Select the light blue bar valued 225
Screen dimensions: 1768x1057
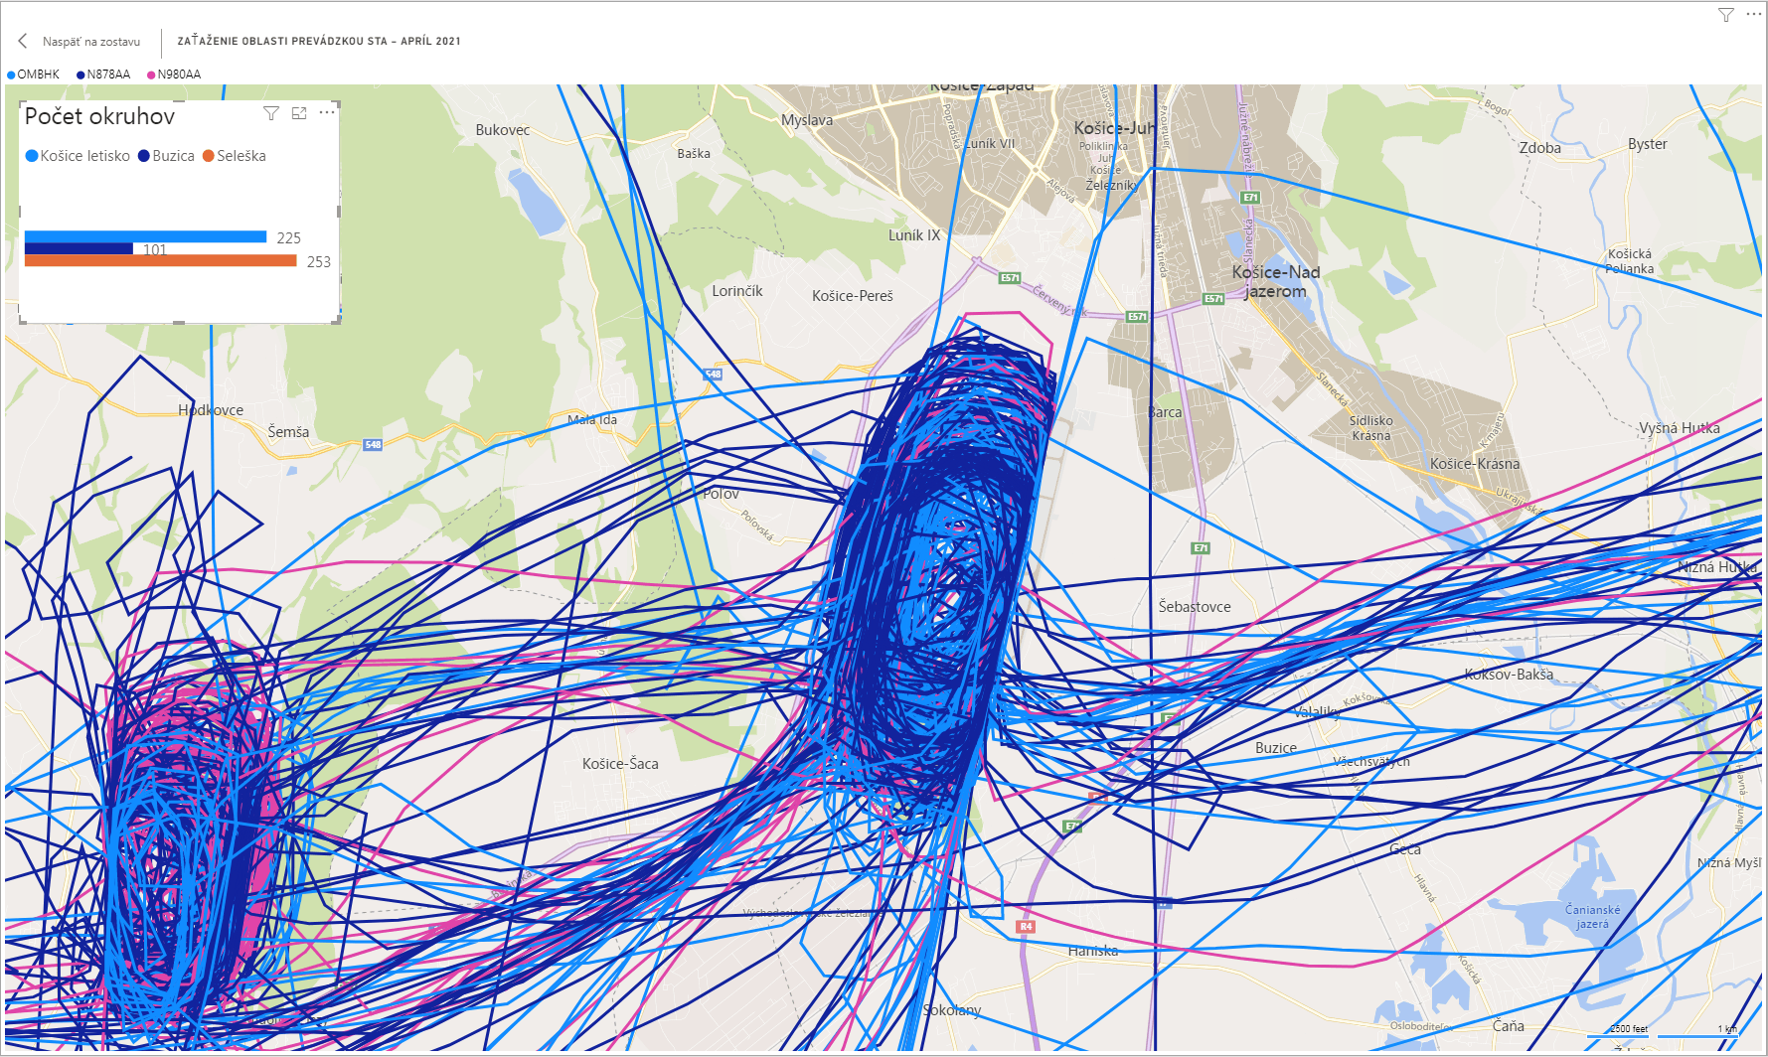point(145,236)
